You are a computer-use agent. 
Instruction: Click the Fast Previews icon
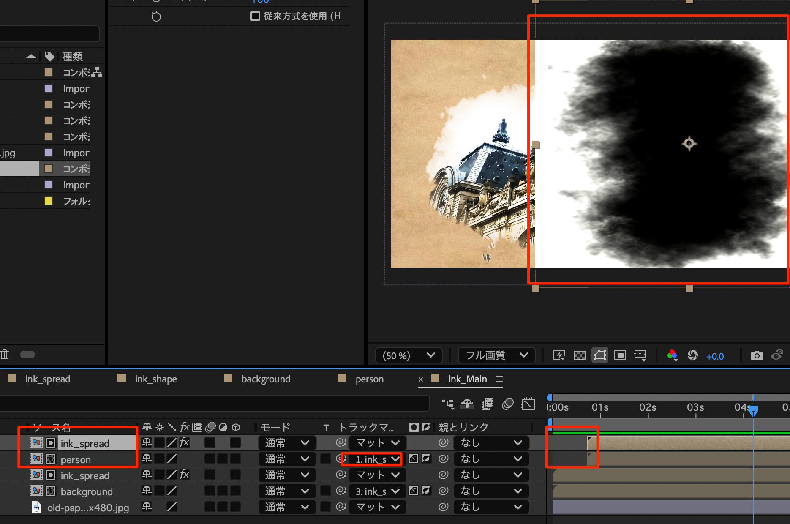(559, 355)
